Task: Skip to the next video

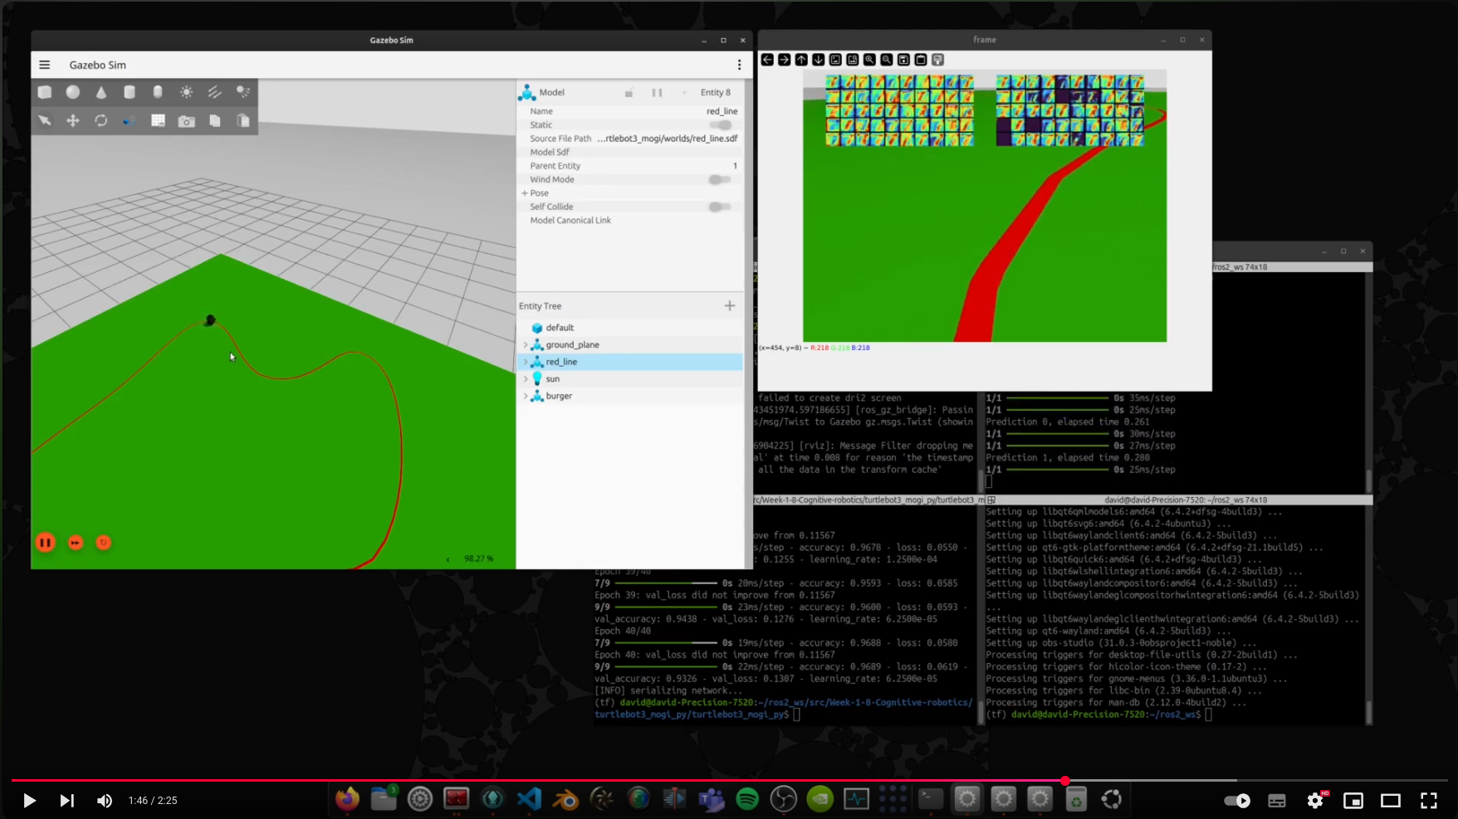Action: [66, 801]
